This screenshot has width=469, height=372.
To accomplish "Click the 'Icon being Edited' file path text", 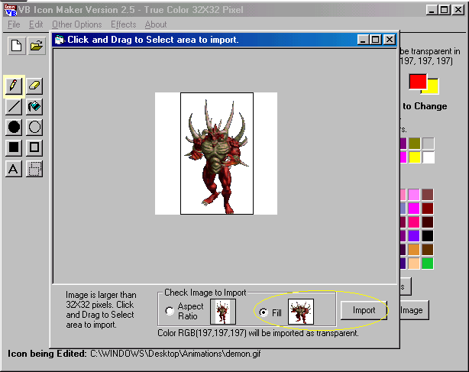I will pos(175,354).
